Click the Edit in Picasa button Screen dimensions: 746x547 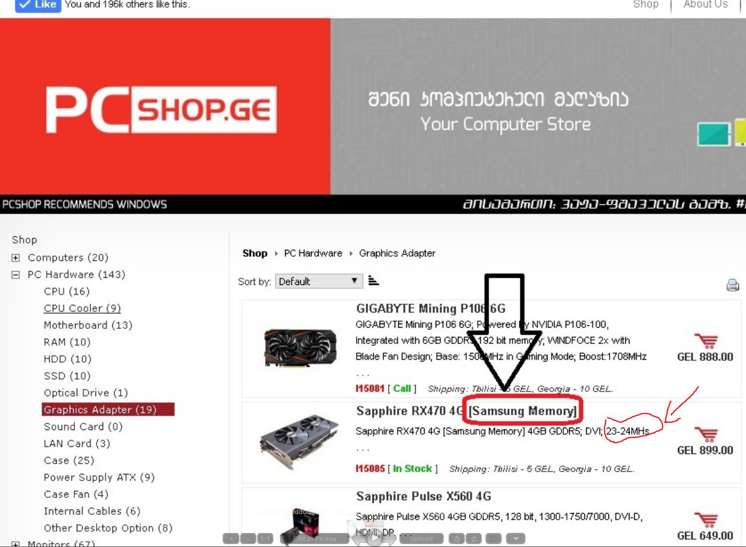314,538
